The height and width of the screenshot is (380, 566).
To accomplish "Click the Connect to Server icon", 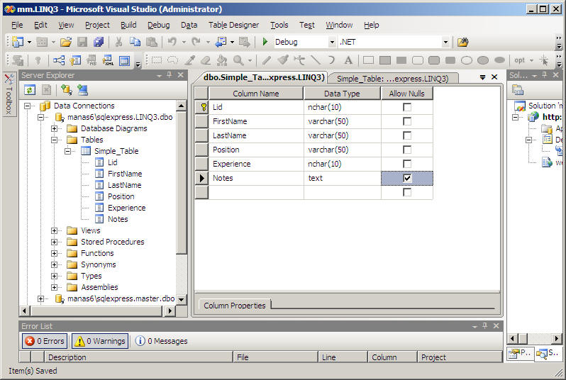I will [83, 90].
